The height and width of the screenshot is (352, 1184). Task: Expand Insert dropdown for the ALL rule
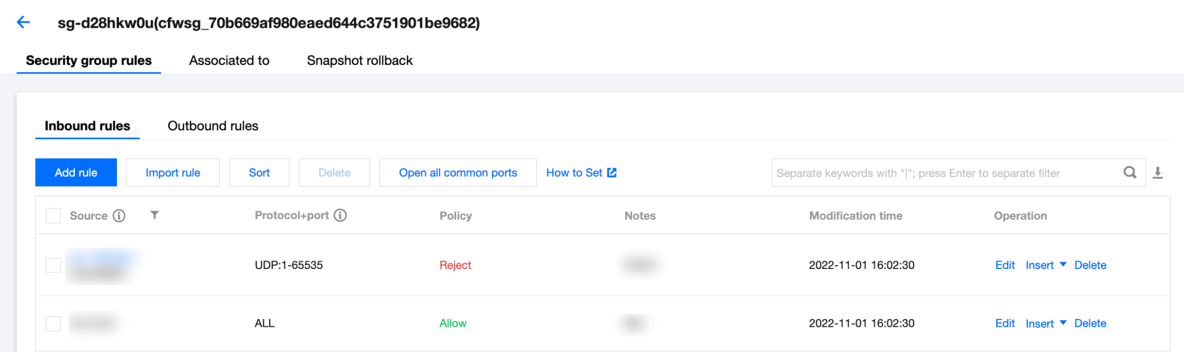coord(1063,323)
